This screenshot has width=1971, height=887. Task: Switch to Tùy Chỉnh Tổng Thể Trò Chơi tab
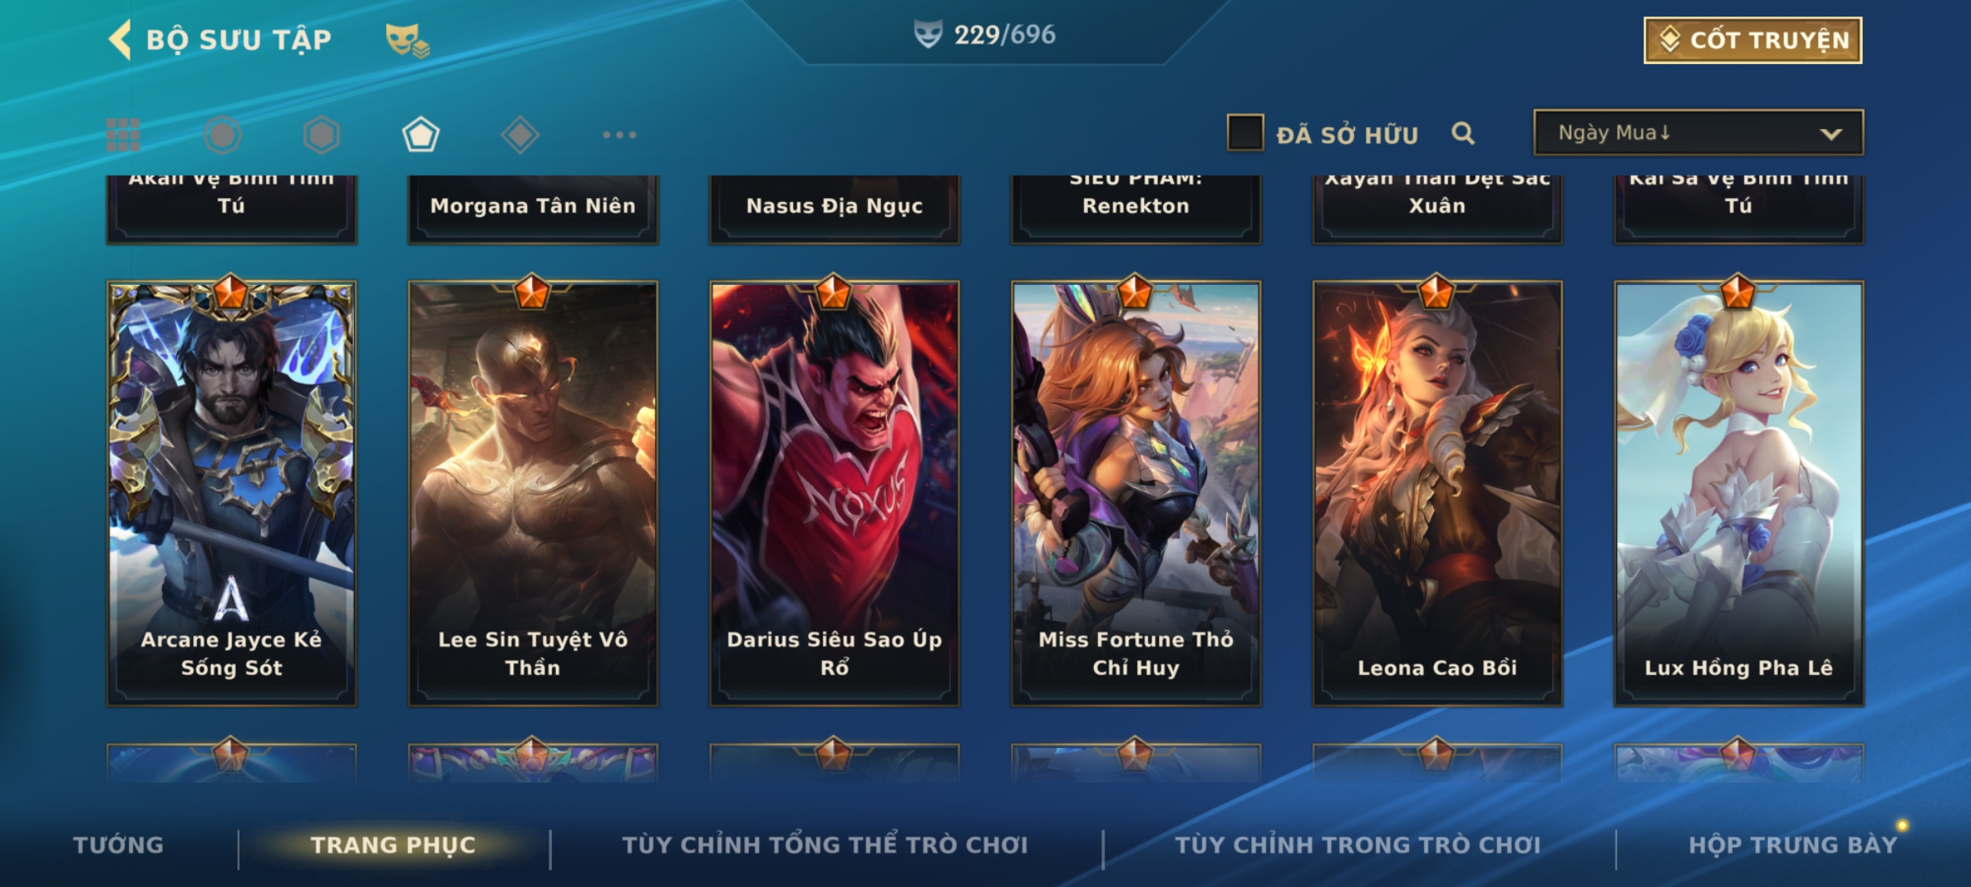825,845
